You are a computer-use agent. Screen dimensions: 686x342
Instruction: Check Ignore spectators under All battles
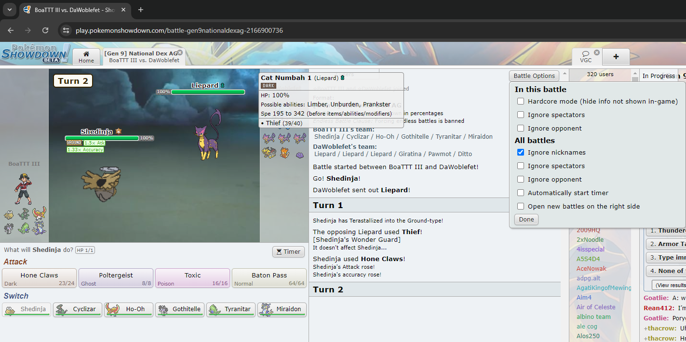[x=521, y=166]
